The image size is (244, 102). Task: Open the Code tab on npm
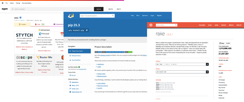coord(40,24)
